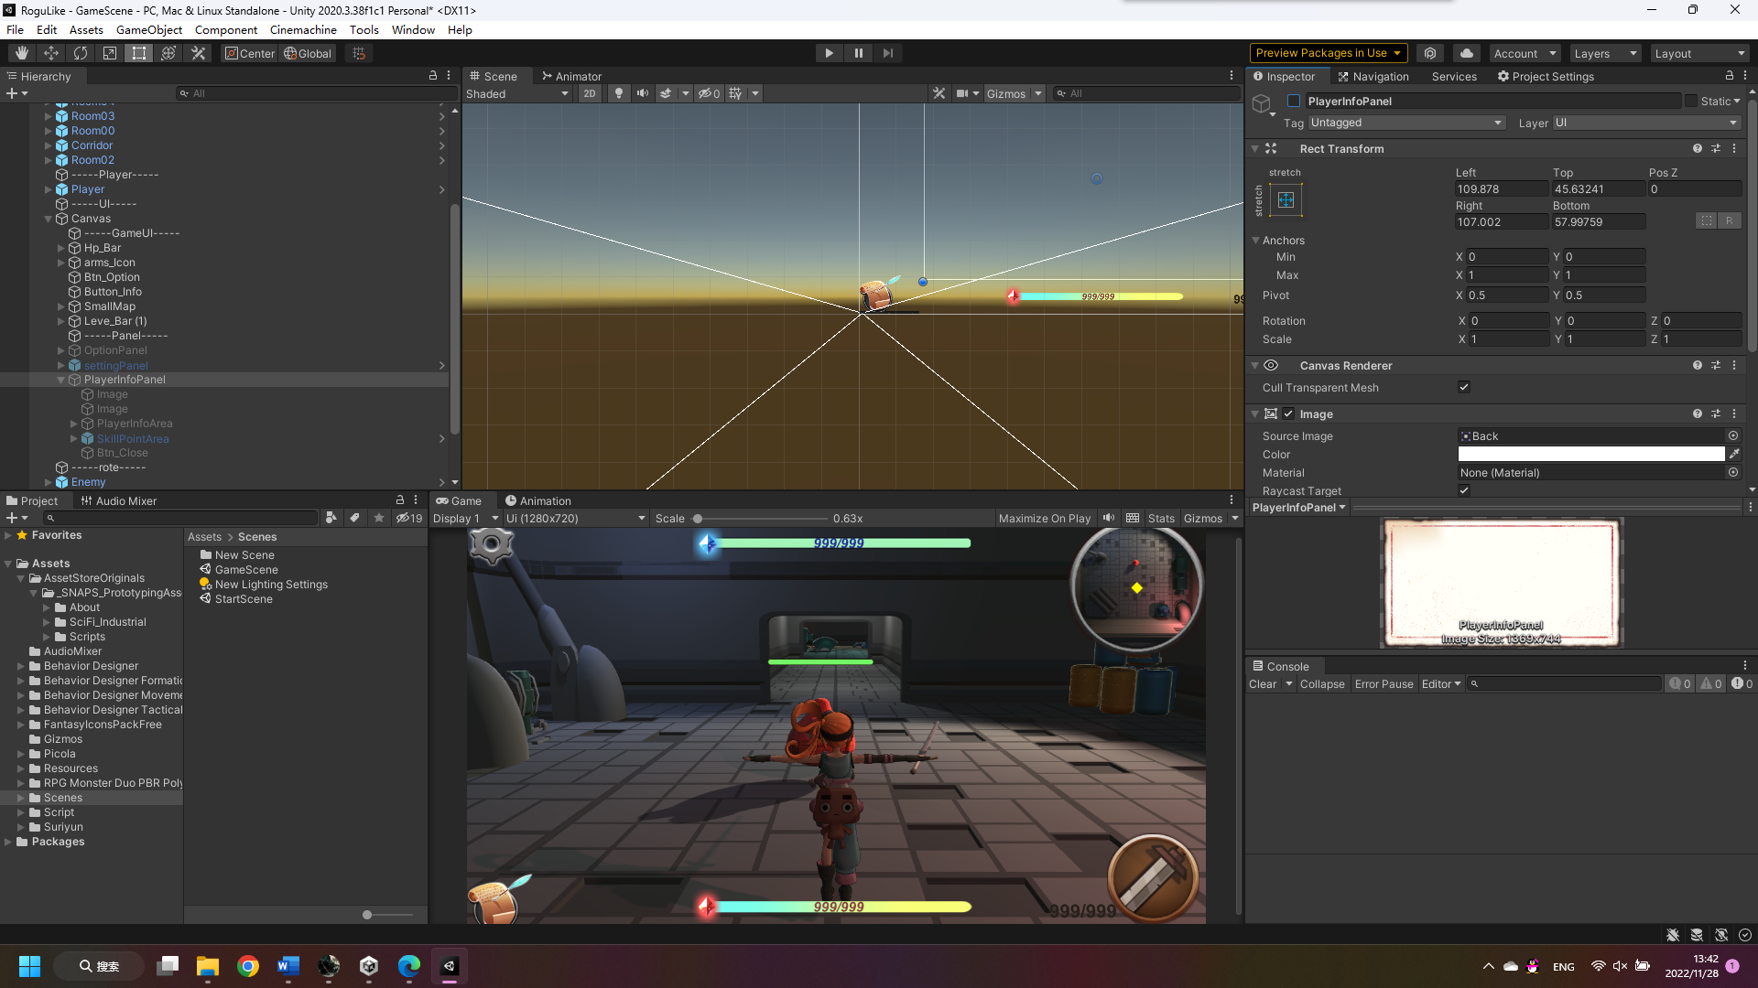The height and width of the screenshot is (988, 1758).
Task: Expand the PlayerInfoArea tree item
Action: point(74,424)
